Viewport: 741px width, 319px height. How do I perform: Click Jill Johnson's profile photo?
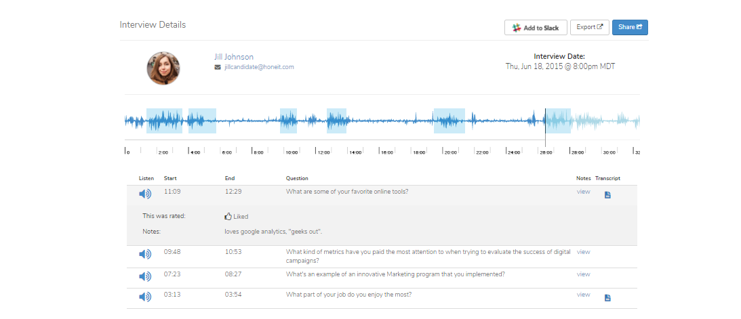pos(163,68)
